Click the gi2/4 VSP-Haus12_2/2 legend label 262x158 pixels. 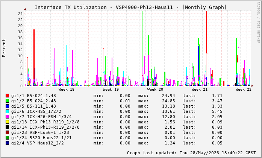coord(38,143)
